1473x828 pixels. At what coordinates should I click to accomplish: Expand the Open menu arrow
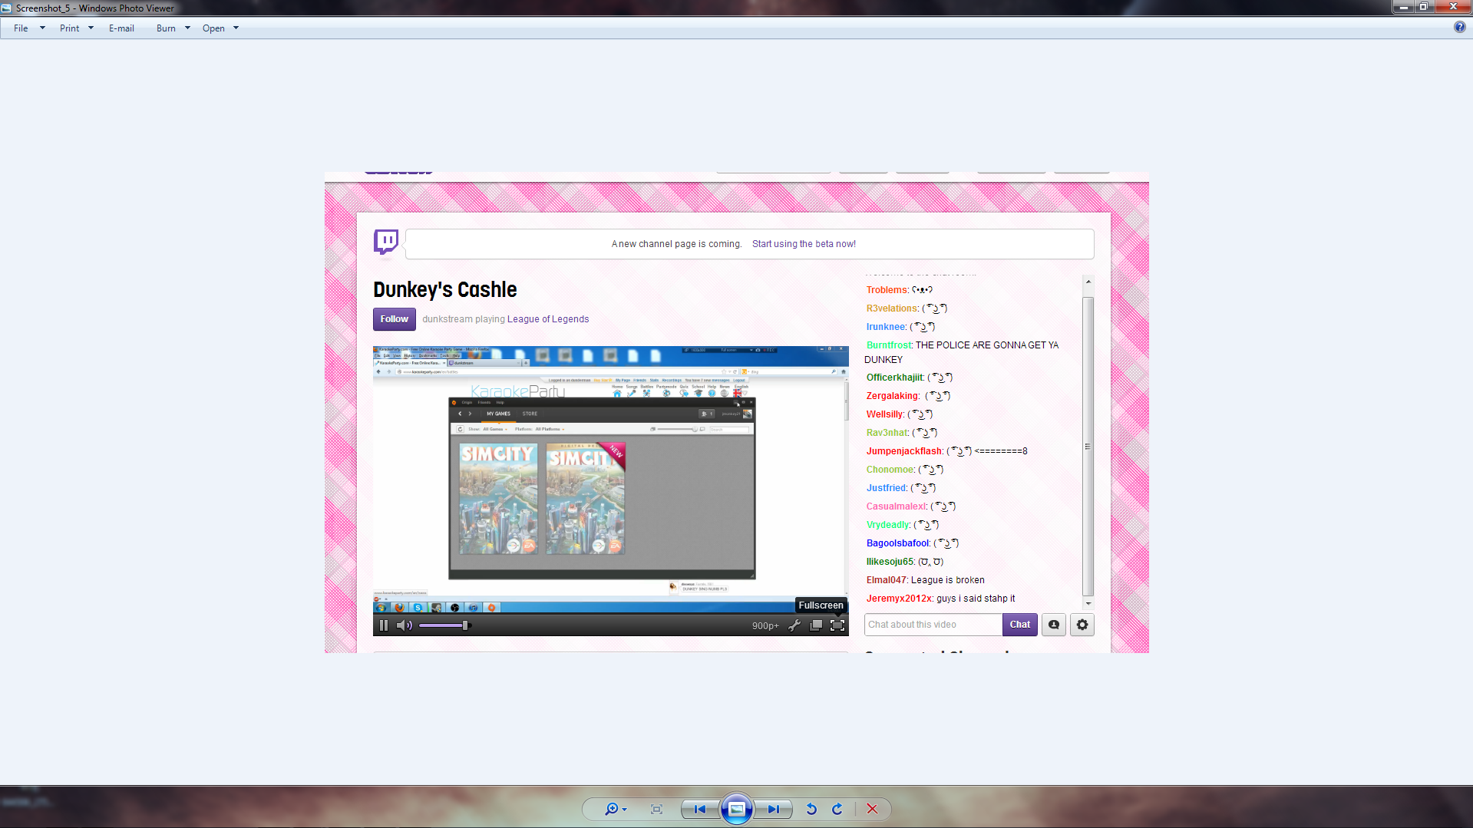(236, 28)
